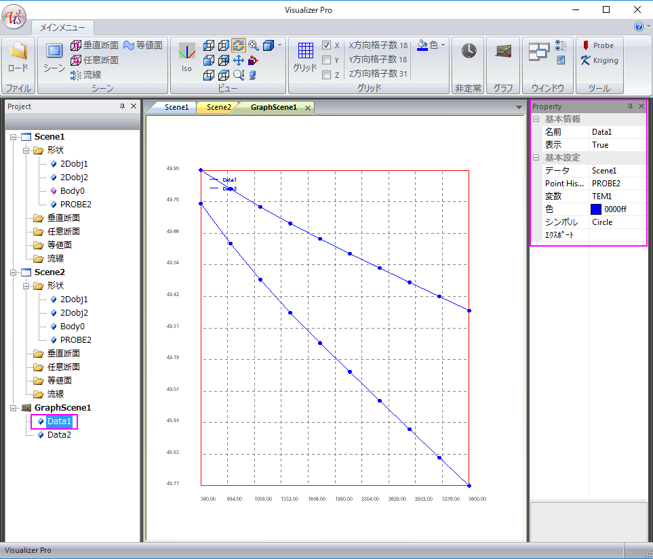Image resolution: width=653 pixels, height=559 pixels.
Task: Click the 流線 (Streamline) ribbon icon
Action: [x=86, y=75]
